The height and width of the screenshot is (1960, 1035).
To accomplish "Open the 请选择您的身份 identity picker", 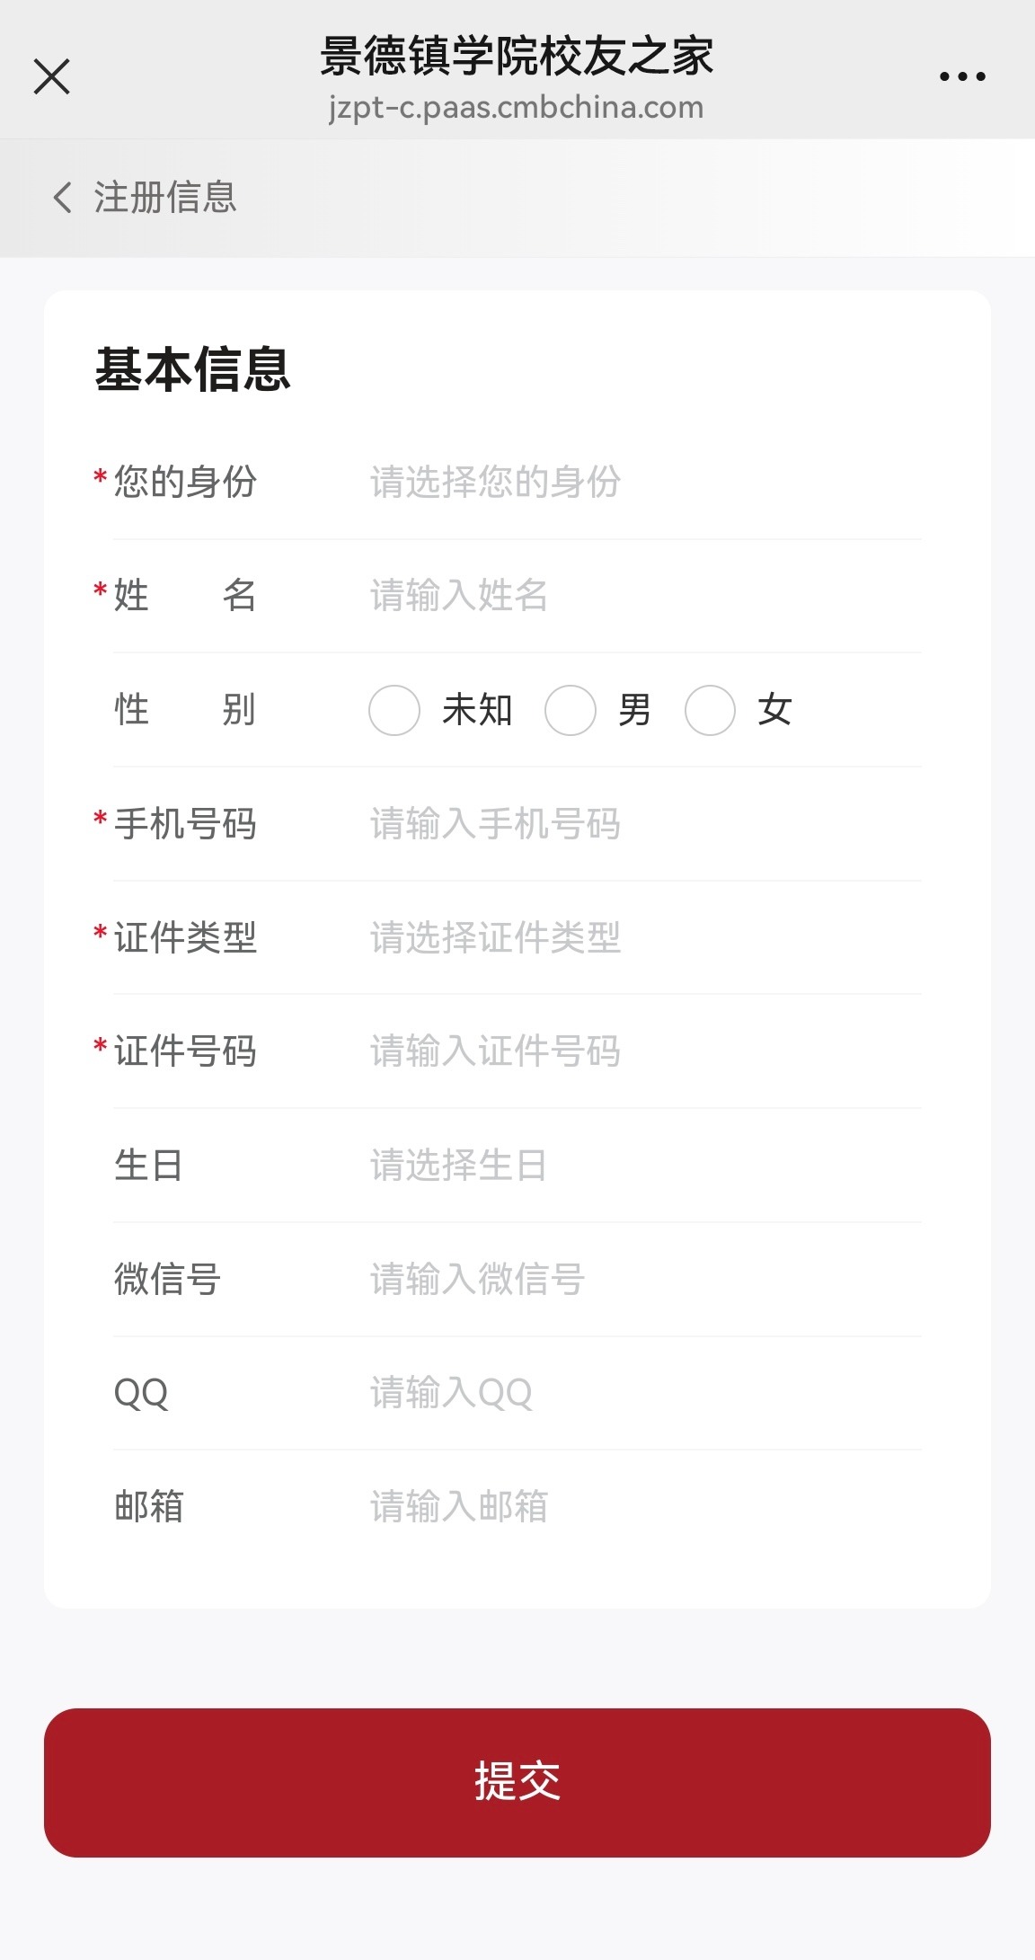I will [x=629, y=482].
